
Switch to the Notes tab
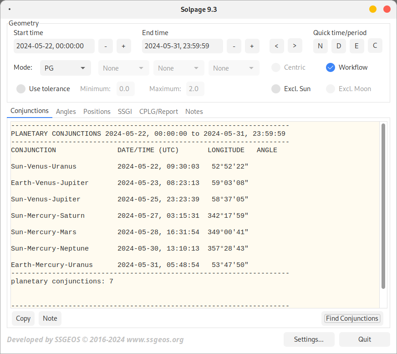[x=194, y=112]
